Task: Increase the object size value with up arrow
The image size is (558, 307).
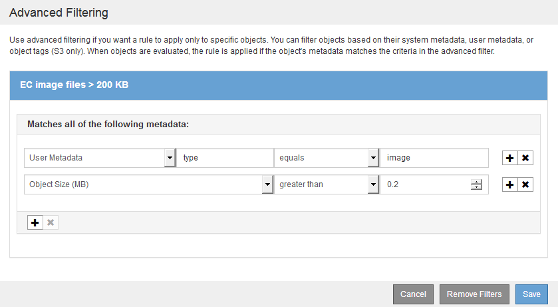Action: 476,182
